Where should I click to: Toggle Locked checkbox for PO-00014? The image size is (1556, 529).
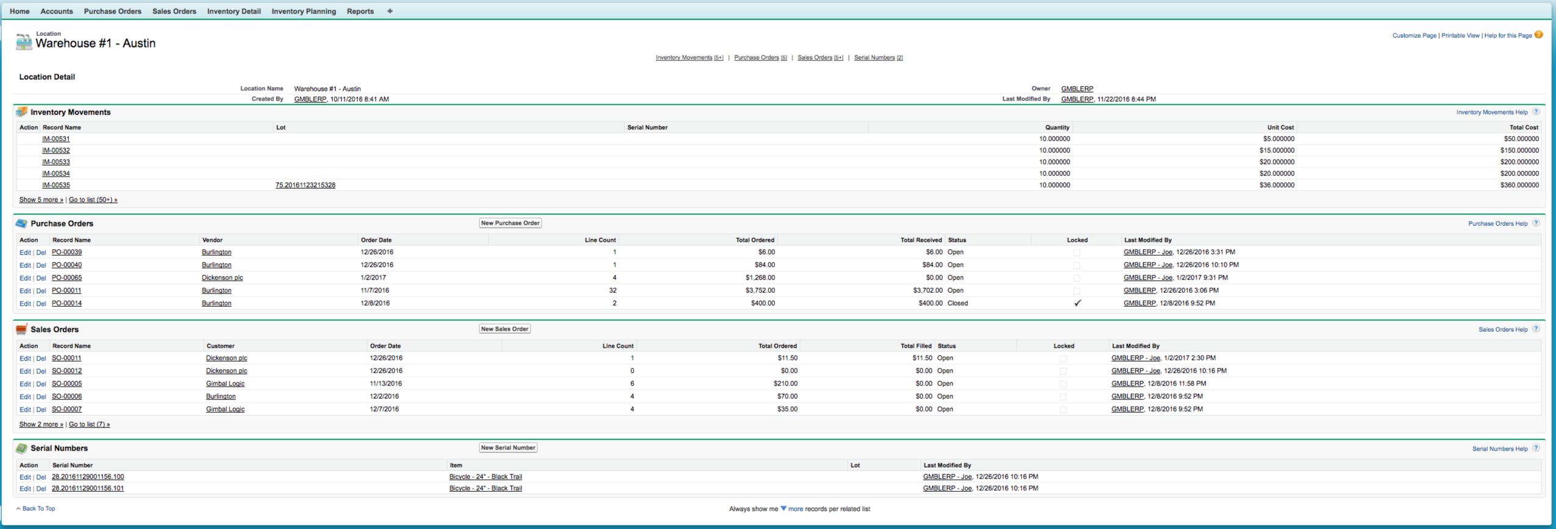1077,303
